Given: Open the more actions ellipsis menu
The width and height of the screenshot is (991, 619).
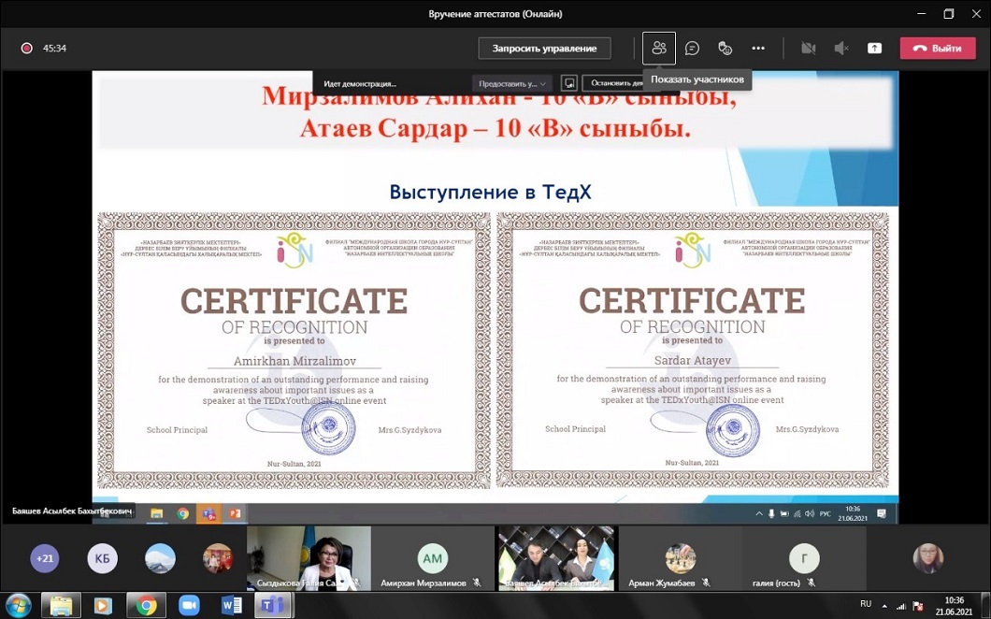Looking at the screenshot, I should tap(758, 49).
